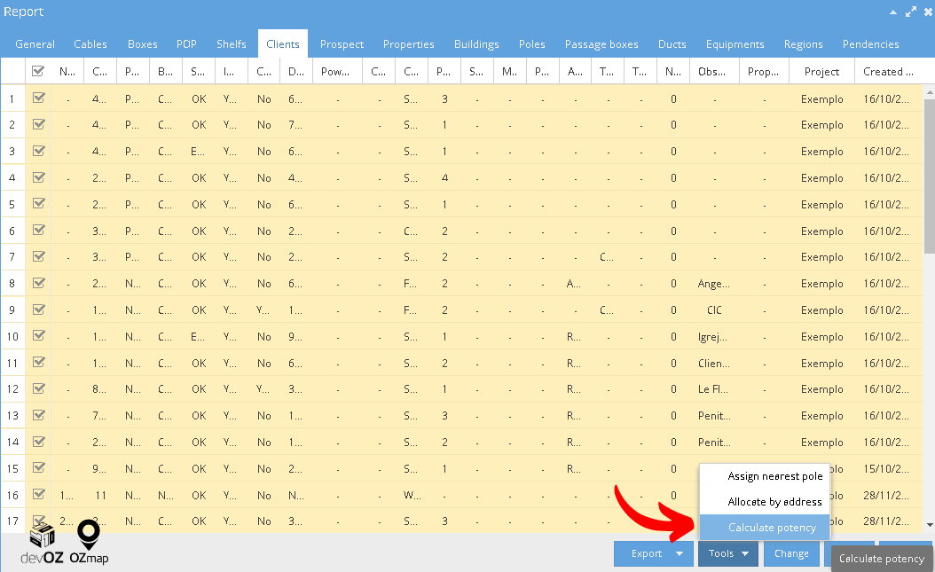Open the Properties tab
This screenshot has height=572, width=935.
click(408, 44)
